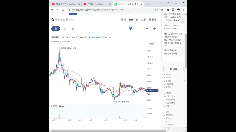The width and height of the screenshot is (236, 132).
Task: Click the 거래량 10,834 volume label
Action: (x=57, y=106)
